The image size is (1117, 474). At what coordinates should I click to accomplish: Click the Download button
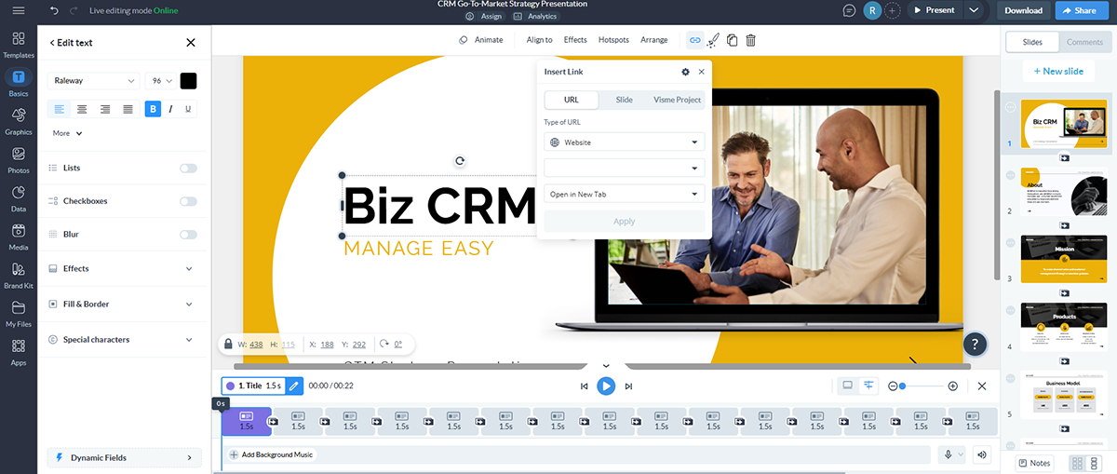(x=1023, y=10)
